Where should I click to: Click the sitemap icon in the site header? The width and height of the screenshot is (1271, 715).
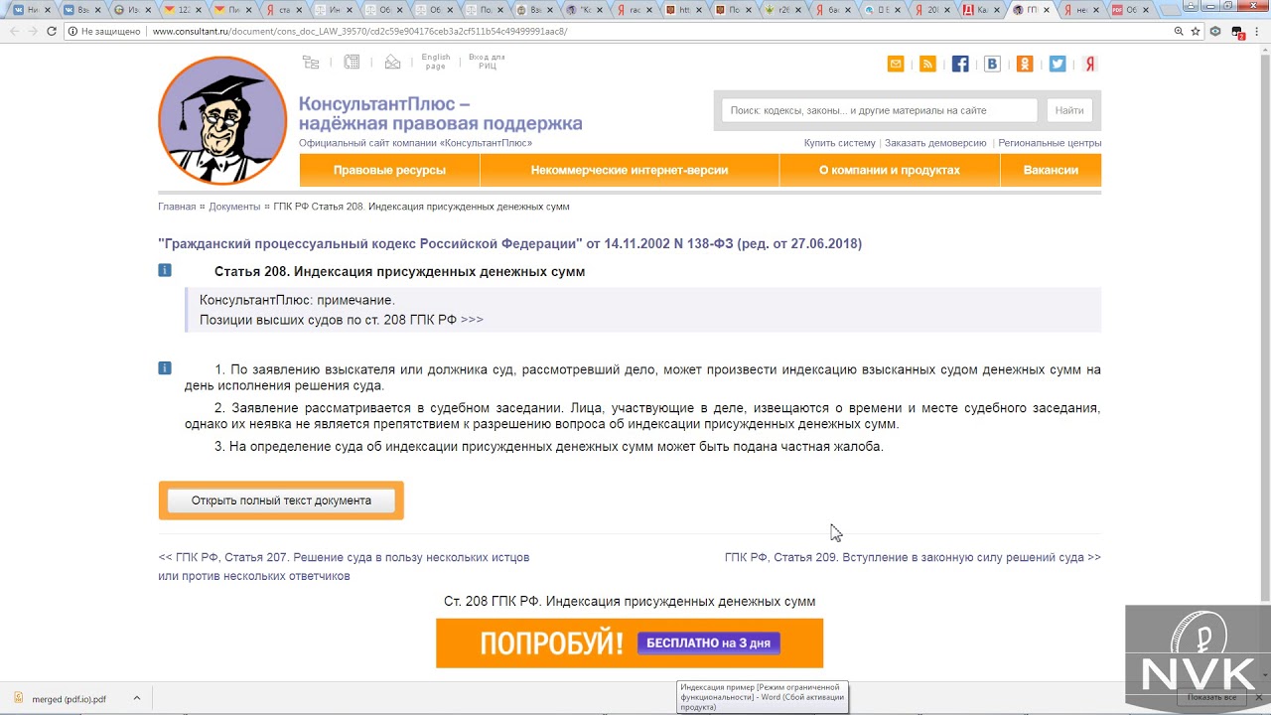click(x=311, y=63)
